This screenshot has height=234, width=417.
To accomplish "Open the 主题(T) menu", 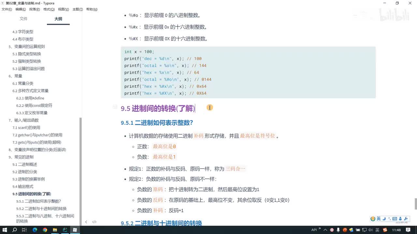I will pos(78,9).
